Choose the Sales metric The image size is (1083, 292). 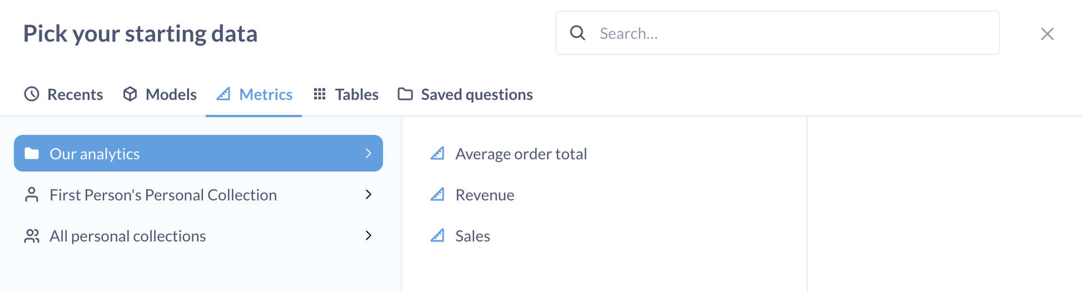473,236
